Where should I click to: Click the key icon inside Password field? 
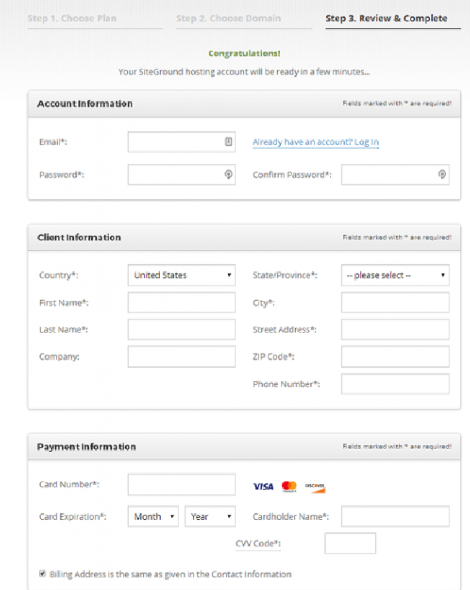coord(228,174)
